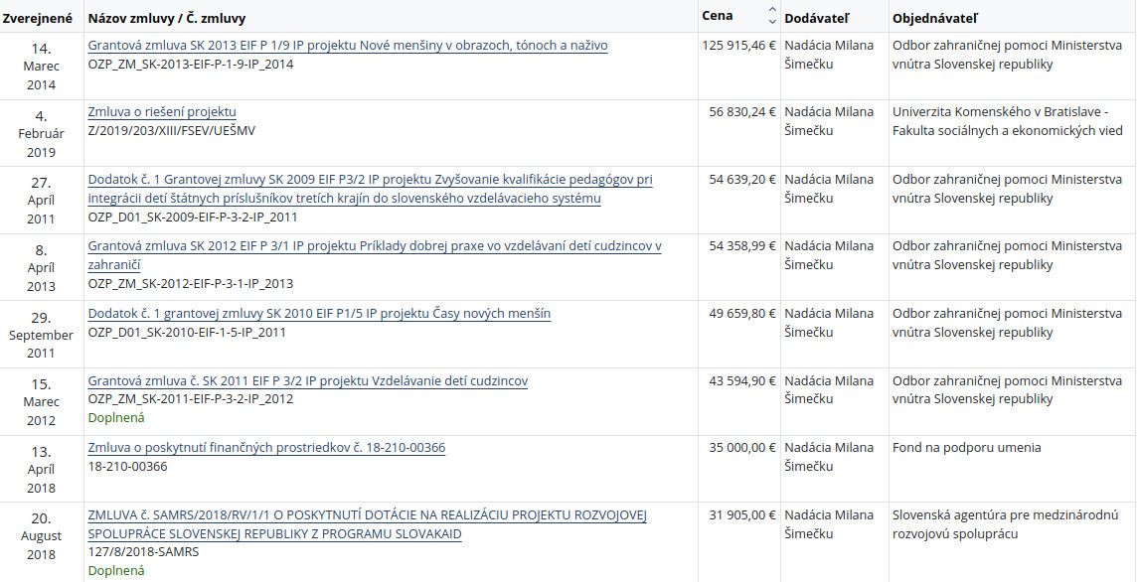
Task: Select the Objednávateľ column header
Action: (935, 19)
